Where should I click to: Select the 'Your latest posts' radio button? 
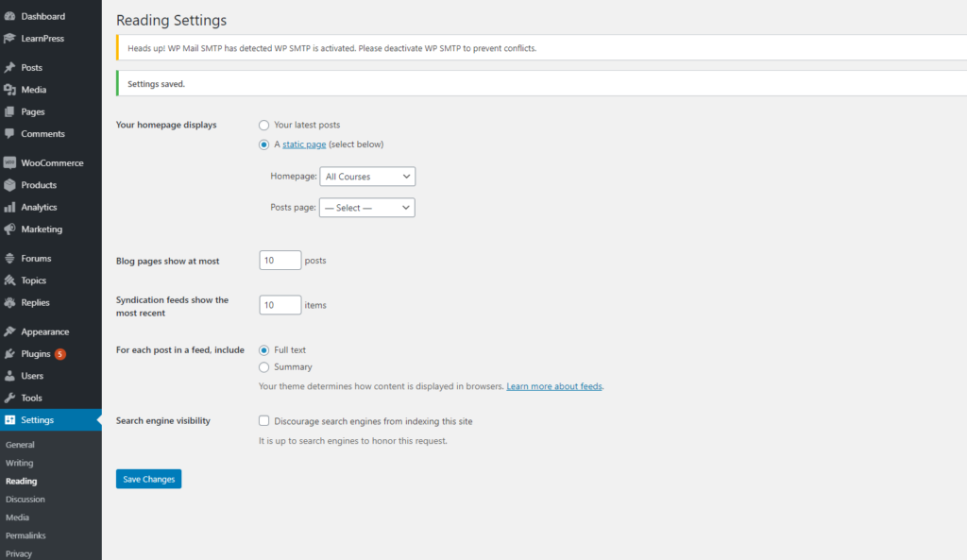pyautogui.click(x=264, y=125)
